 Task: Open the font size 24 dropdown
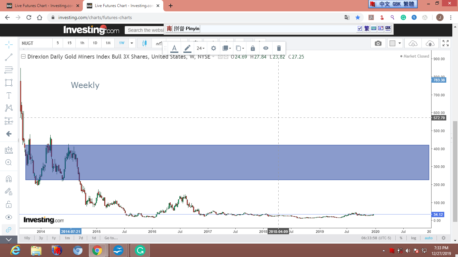[x=201, y=48]
